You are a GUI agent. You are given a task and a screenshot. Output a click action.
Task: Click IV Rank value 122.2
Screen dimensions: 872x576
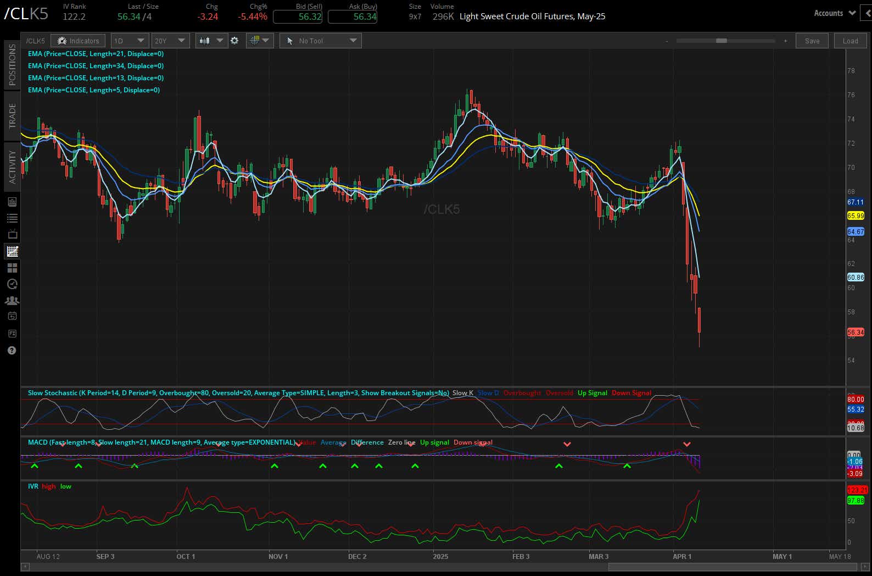coord(74,16)
